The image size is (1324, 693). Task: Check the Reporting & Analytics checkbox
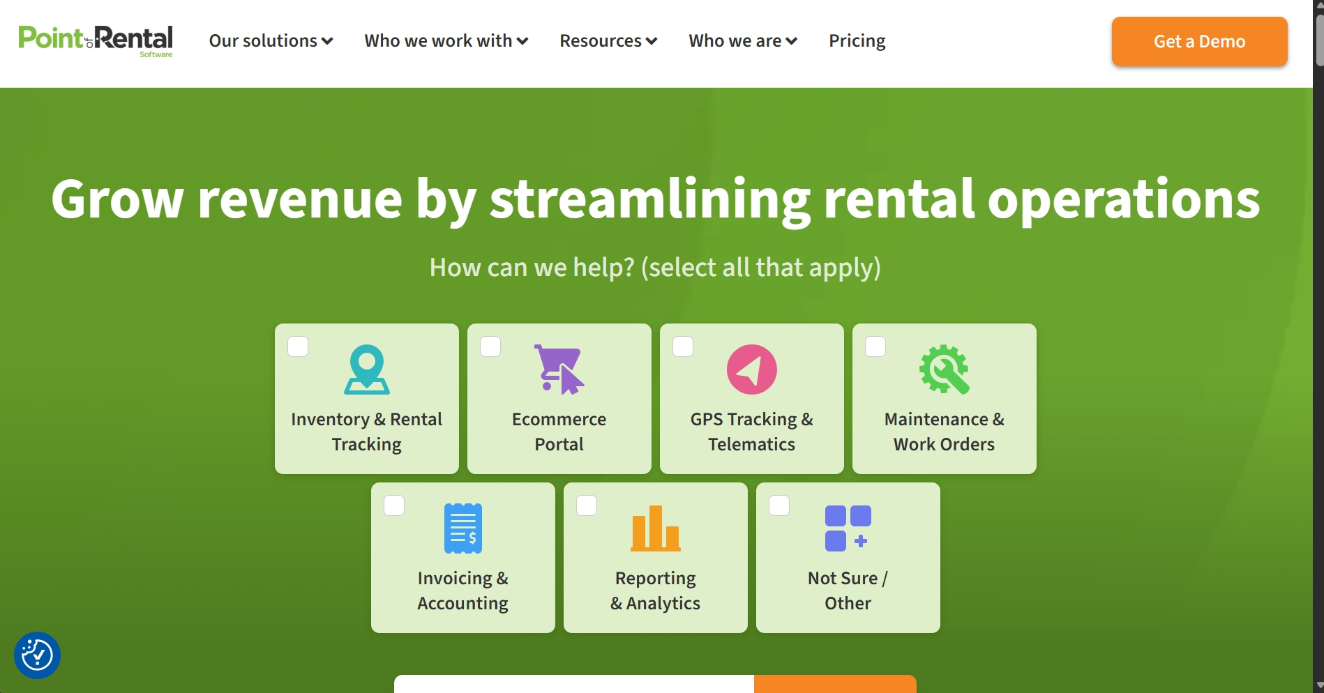(587, 505)
